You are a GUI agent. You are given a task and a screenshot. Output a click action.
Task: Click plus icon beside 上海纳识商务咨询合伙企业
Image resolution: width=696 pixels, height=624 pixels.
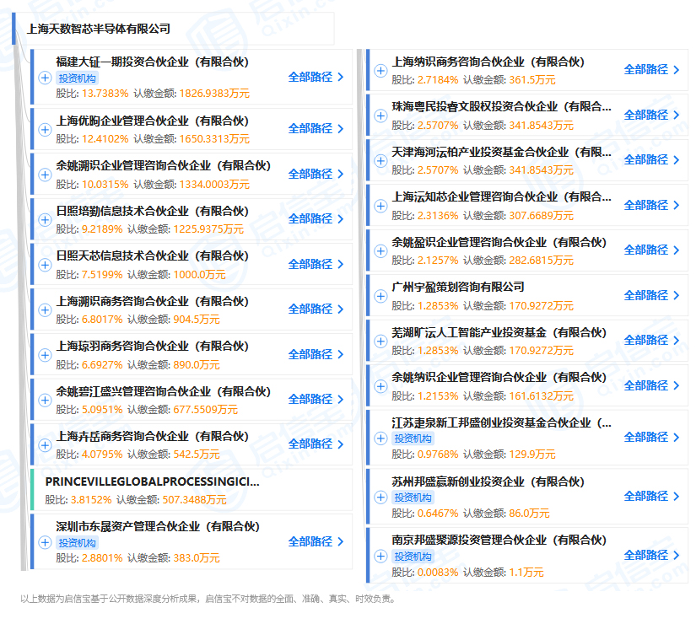pos(380,71)
